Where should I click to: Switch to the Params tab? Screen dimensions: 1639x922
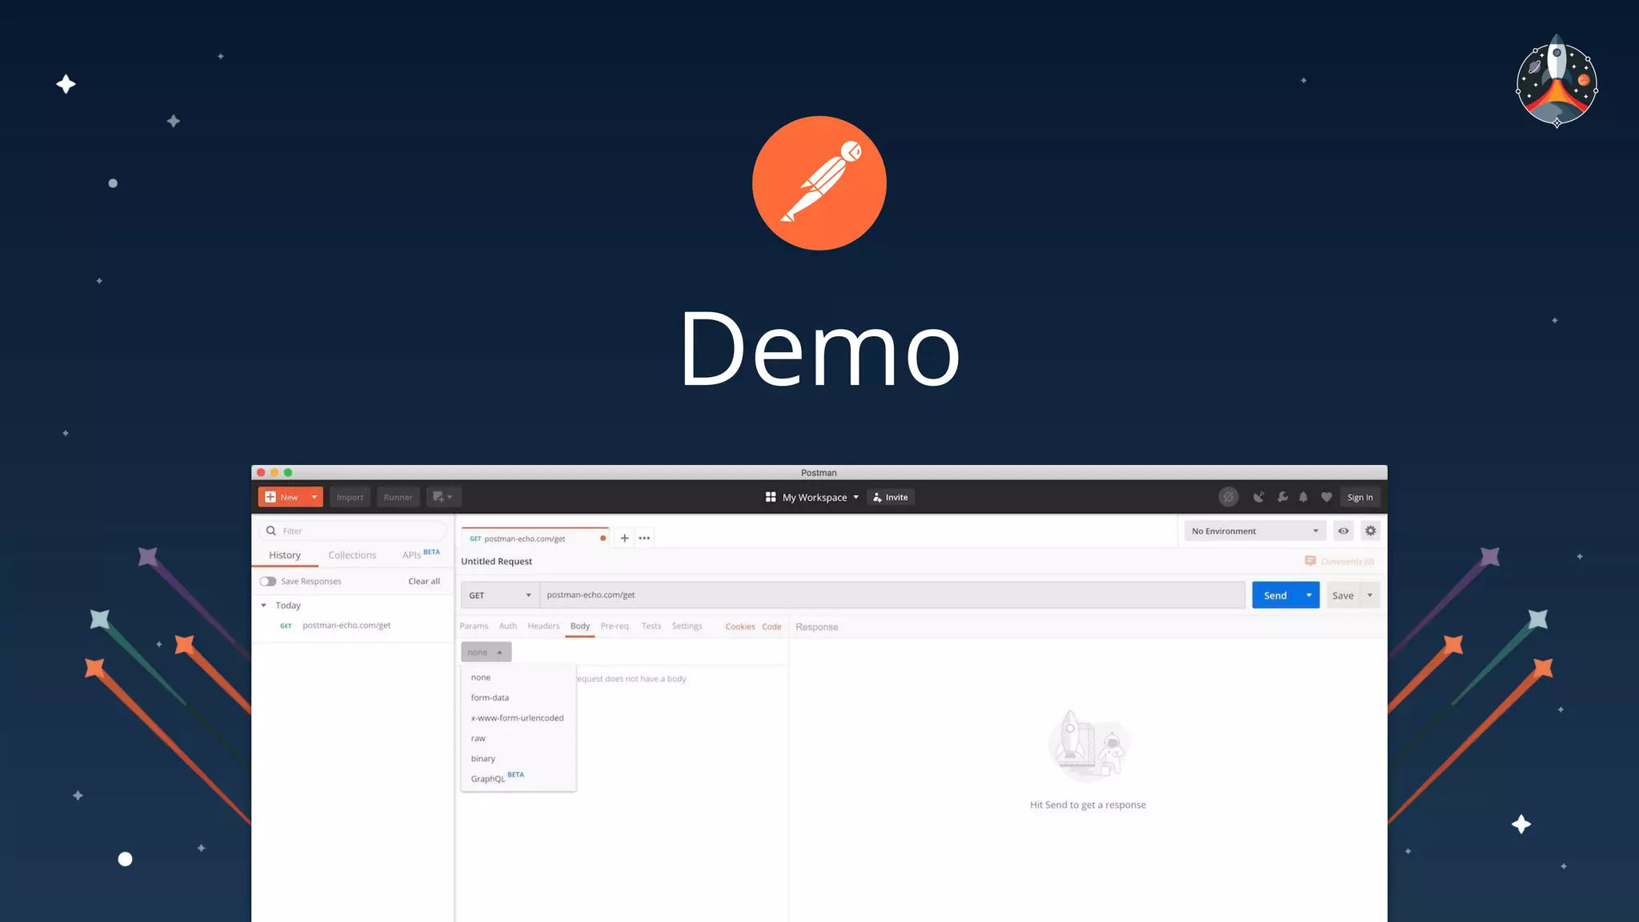tap(474, 626)
